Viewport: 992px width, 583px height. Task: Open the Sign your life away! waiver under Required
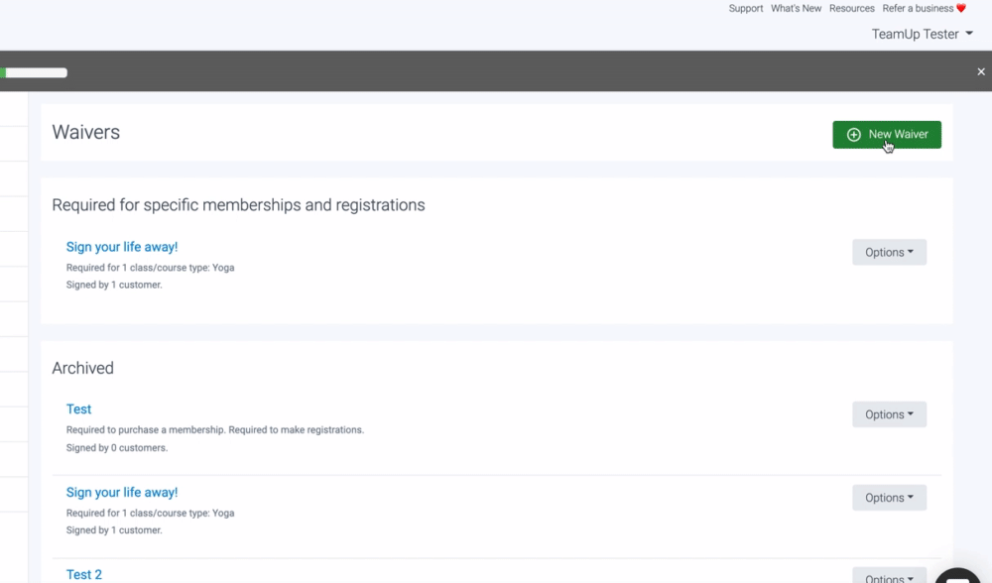[122, 247]
